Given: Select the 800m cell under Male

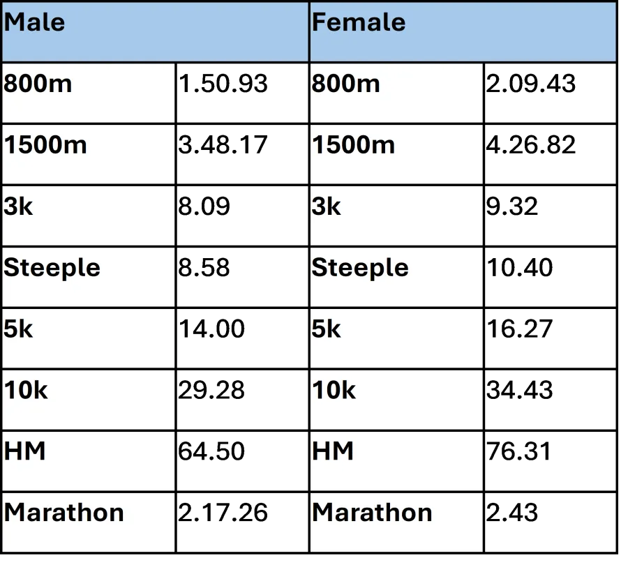Looking at the screenshot, I should [88, 93].
